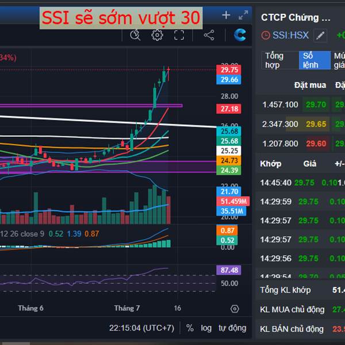Click bid volume 2.347.300
The image size is (345, 345).
coord(280,124)
